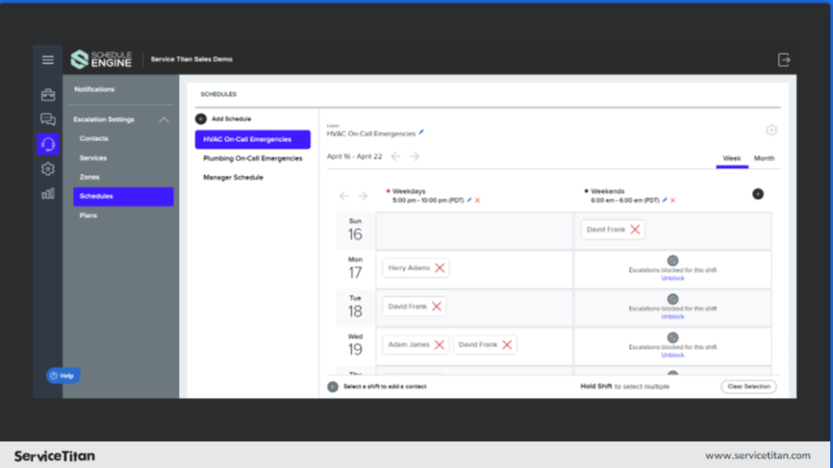The height and width of the screenshot is (468, 833).
Task: Click Unblock for Tuesday 18 shift
Action: 672,316
